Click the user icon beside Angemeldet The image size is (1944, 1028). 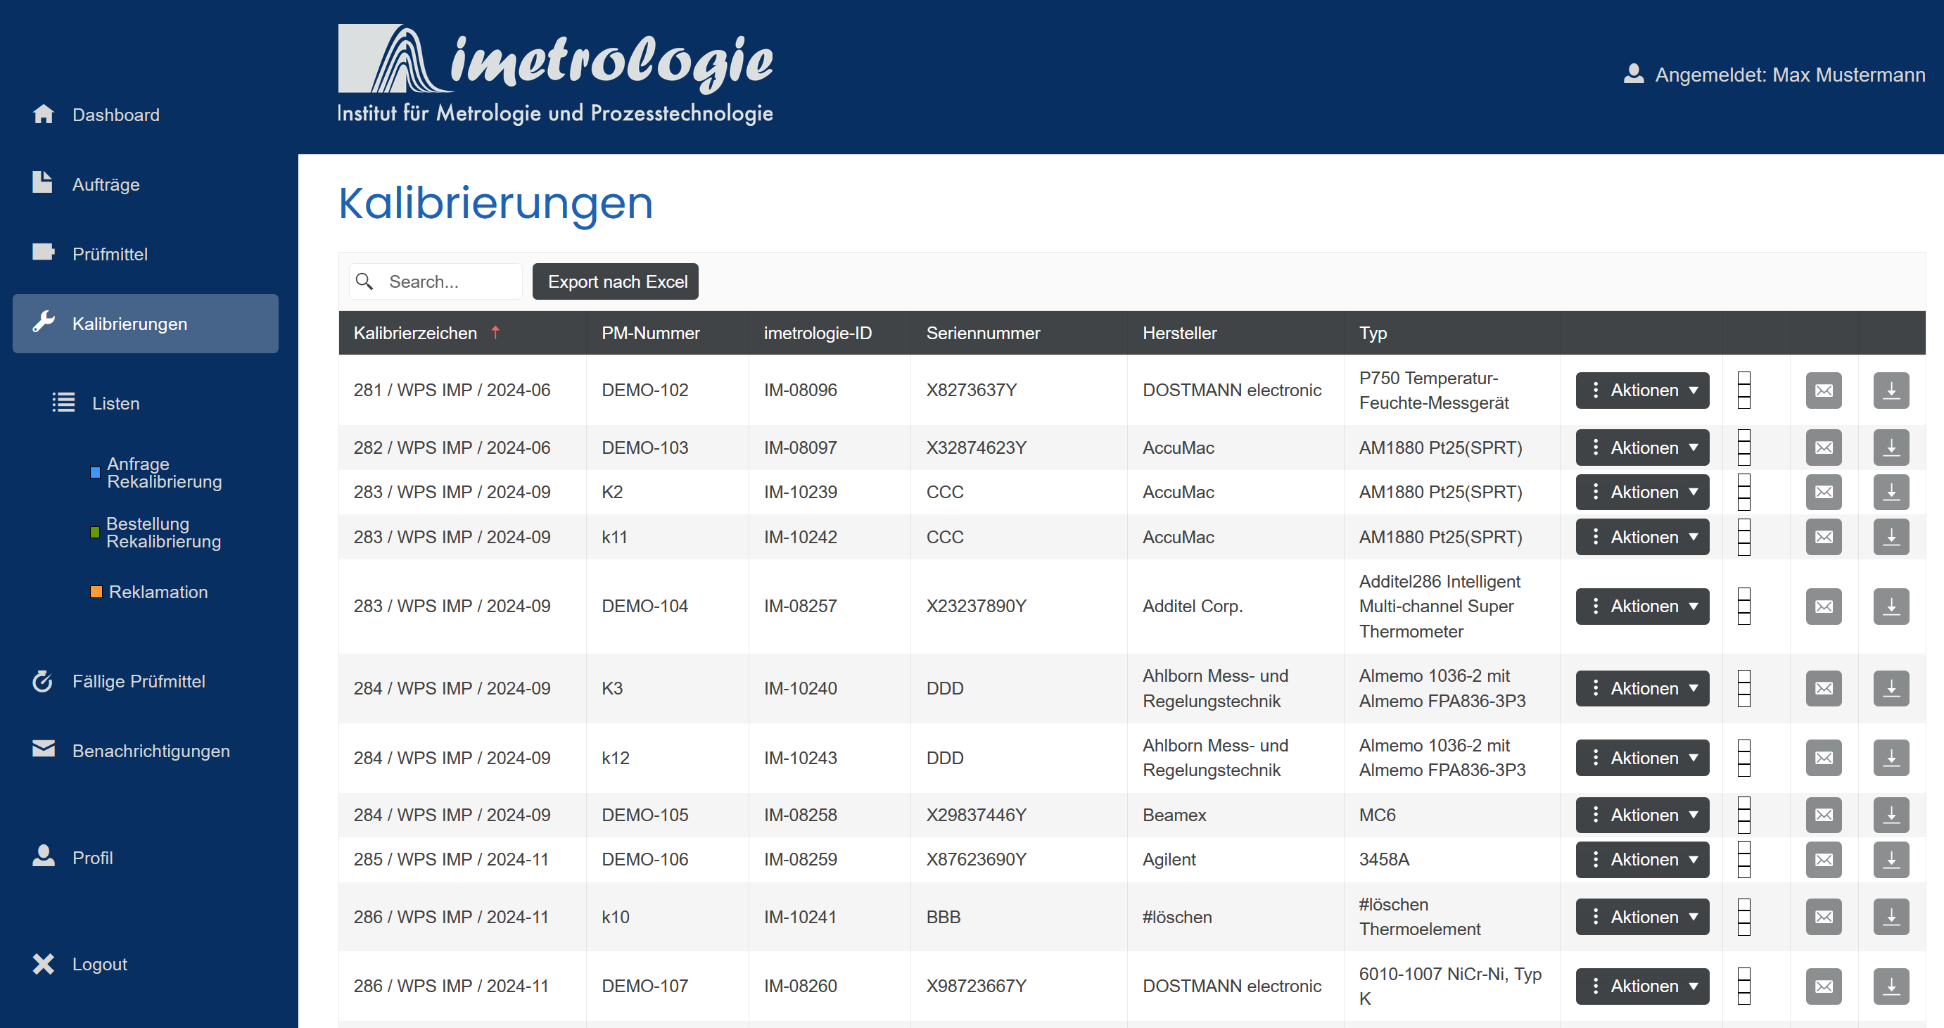click(1634, 74)
